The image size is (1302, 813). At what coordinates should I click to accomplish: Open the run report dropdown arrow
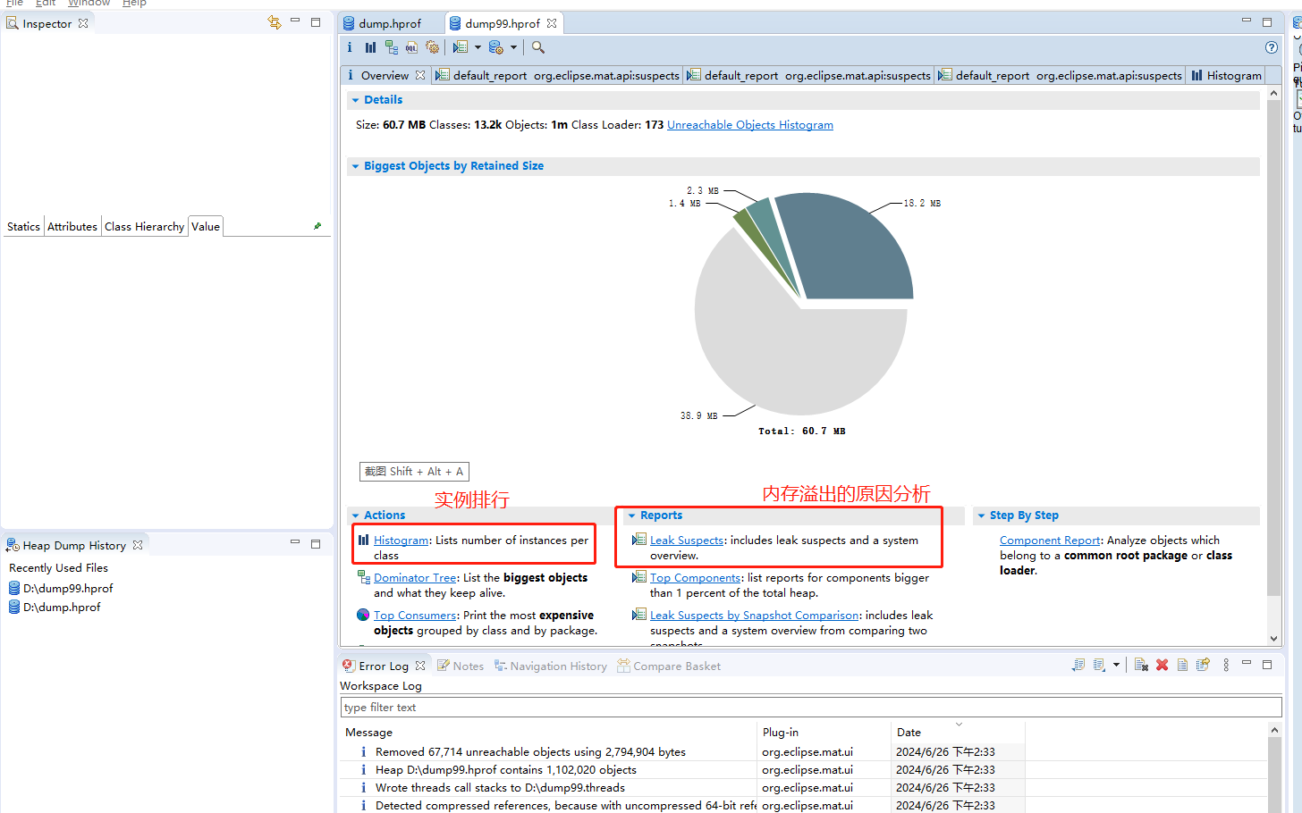coord(478,47)
